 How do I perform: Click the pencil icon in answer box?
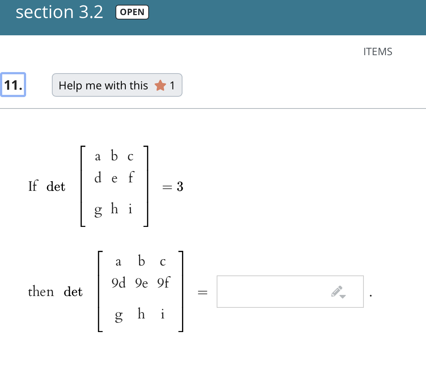[337, 291]
